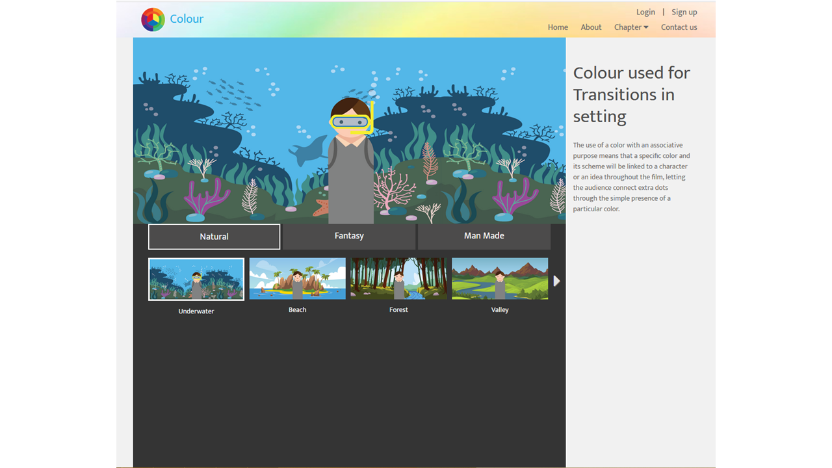Click the Colour wheel logo icon
The height and width of the screenshot is (468, 832).
pyautogui.click(x=153, y=19)
